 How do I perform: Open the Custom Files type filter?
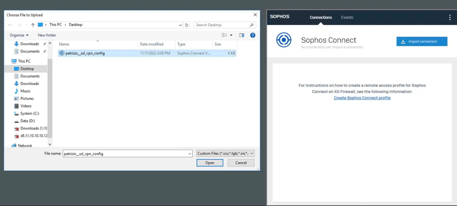(225, 154)
